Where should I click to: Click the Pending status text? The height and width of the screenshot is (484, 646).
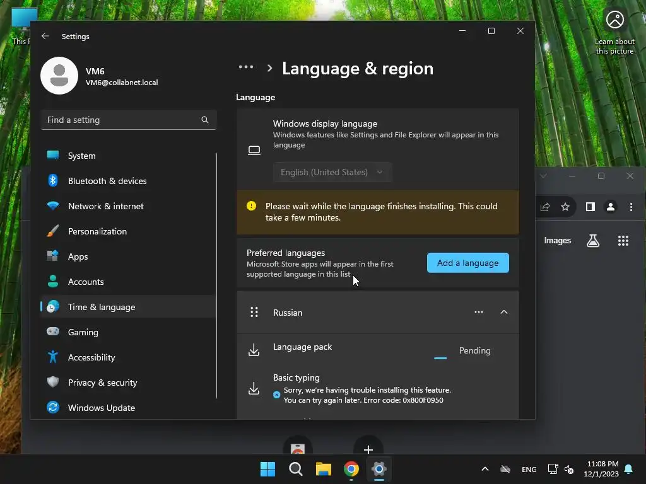pos(474,350)
